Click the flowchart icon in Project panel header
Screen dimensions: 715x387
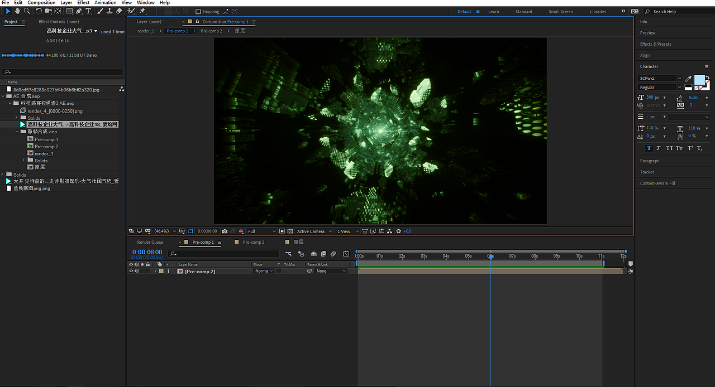point(121,89)
